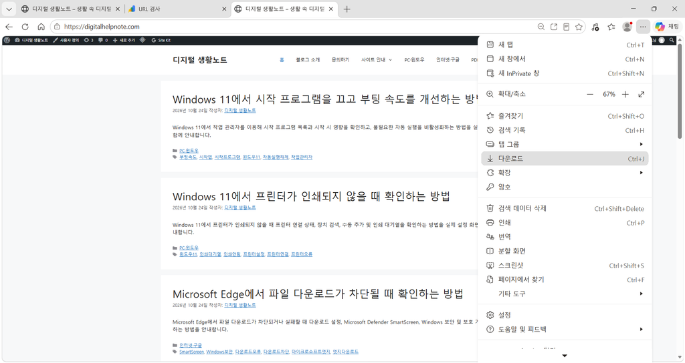Select 번역 menu item

pos(565,237)
